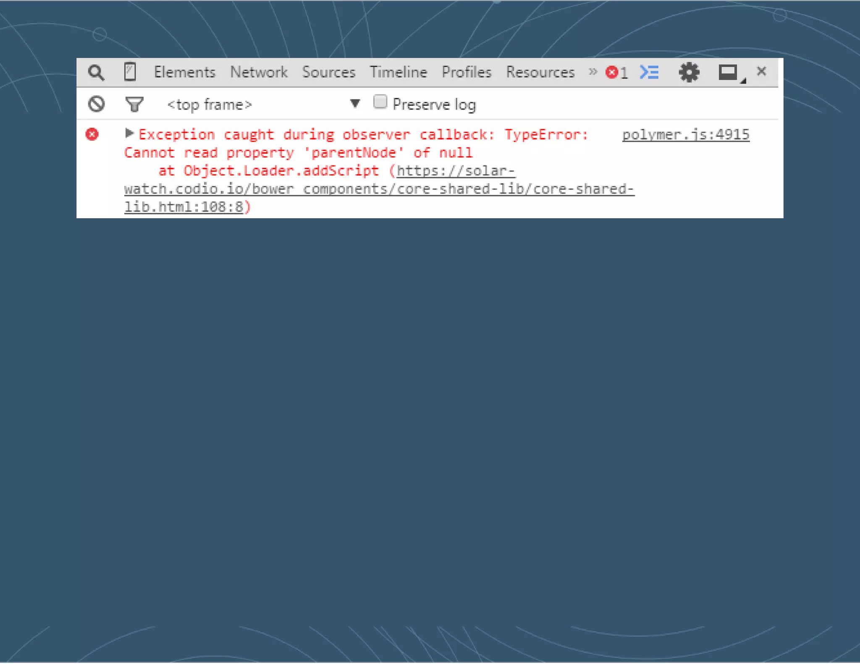Open the Sources tab
The width and height of the screenshot is (860, 664).
[x=328, y=72]
